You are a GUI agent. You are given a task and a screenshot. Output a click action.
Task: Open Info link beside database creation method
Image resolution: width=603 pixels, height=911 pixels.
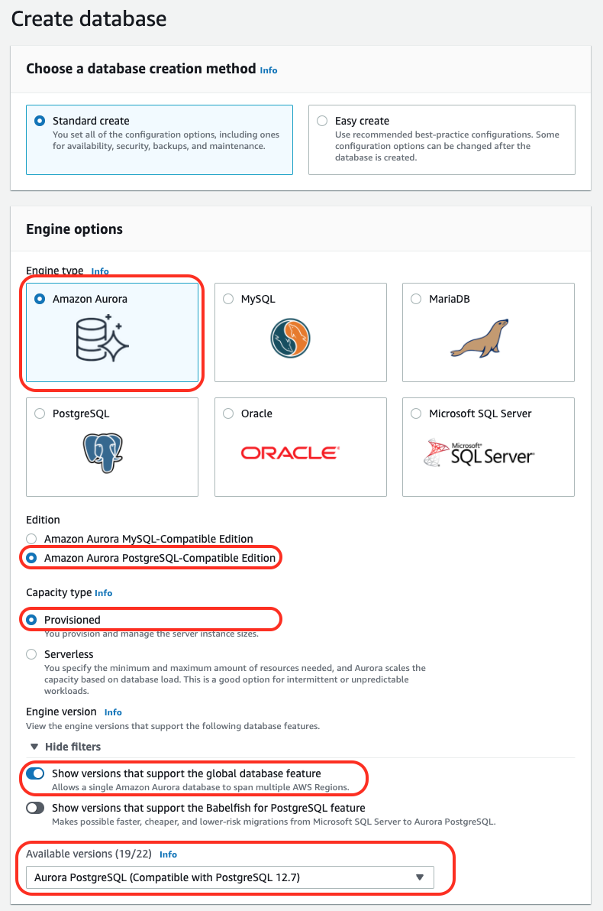[x=268, y=70]
